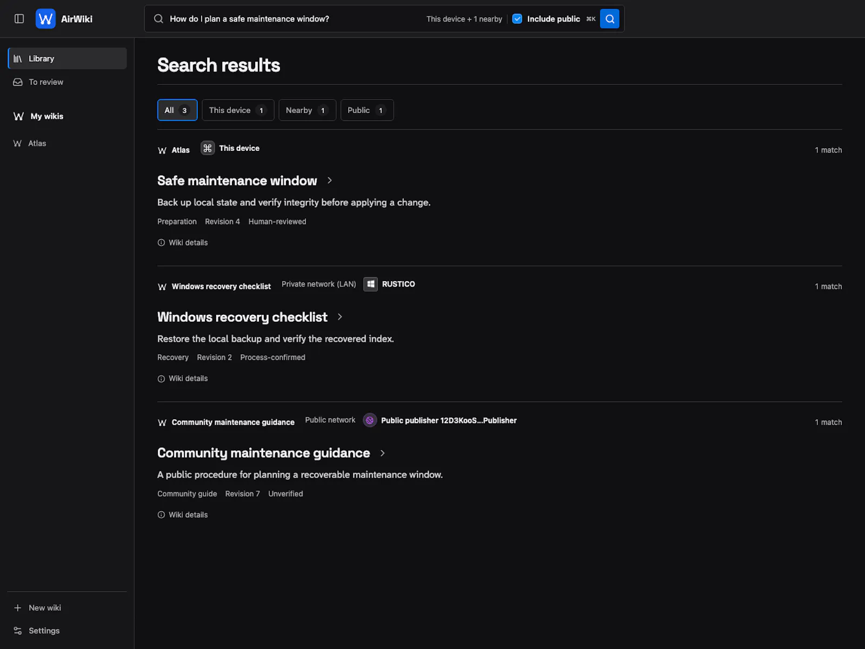Open Wiki details under Windows recovery checklist
Screen dimensions: 865x649
188,379
